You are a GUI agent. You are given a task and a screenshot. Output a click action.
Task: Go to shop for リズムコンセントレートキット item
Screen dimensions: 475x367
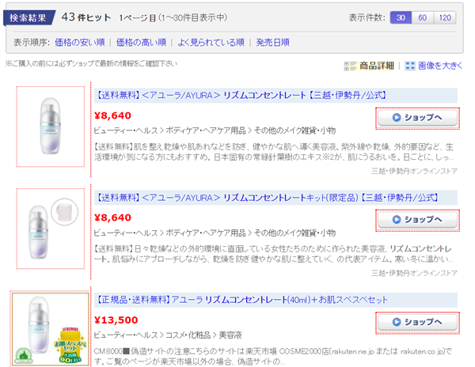tap(417, 220)
